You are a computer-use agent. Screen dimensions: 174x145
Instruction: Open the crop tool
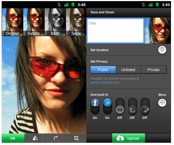76,138
